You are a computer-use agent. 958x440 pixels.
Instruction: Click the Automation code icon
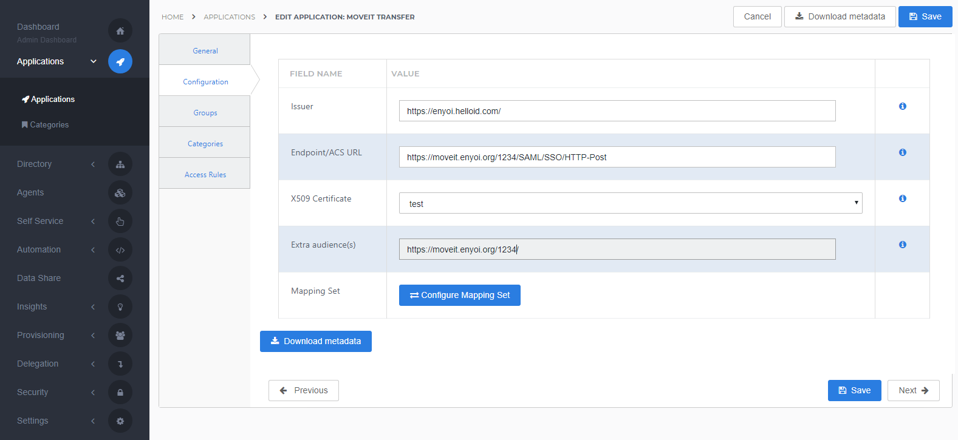(x=120, y=249)
